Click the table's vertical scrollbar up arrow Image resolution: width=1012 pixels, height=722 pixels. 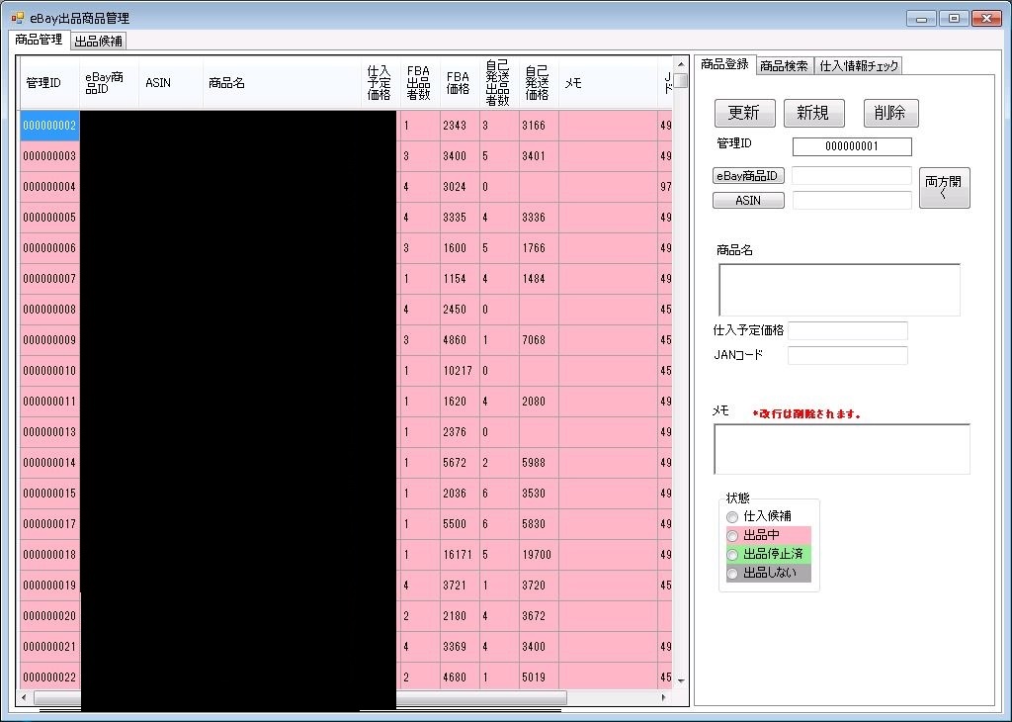click(x=680, y=64)
